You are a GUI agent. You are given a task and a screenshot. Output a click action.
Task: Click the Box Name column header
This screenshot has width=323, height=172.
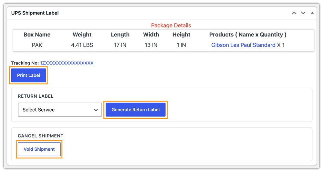(x=37, y=35)
